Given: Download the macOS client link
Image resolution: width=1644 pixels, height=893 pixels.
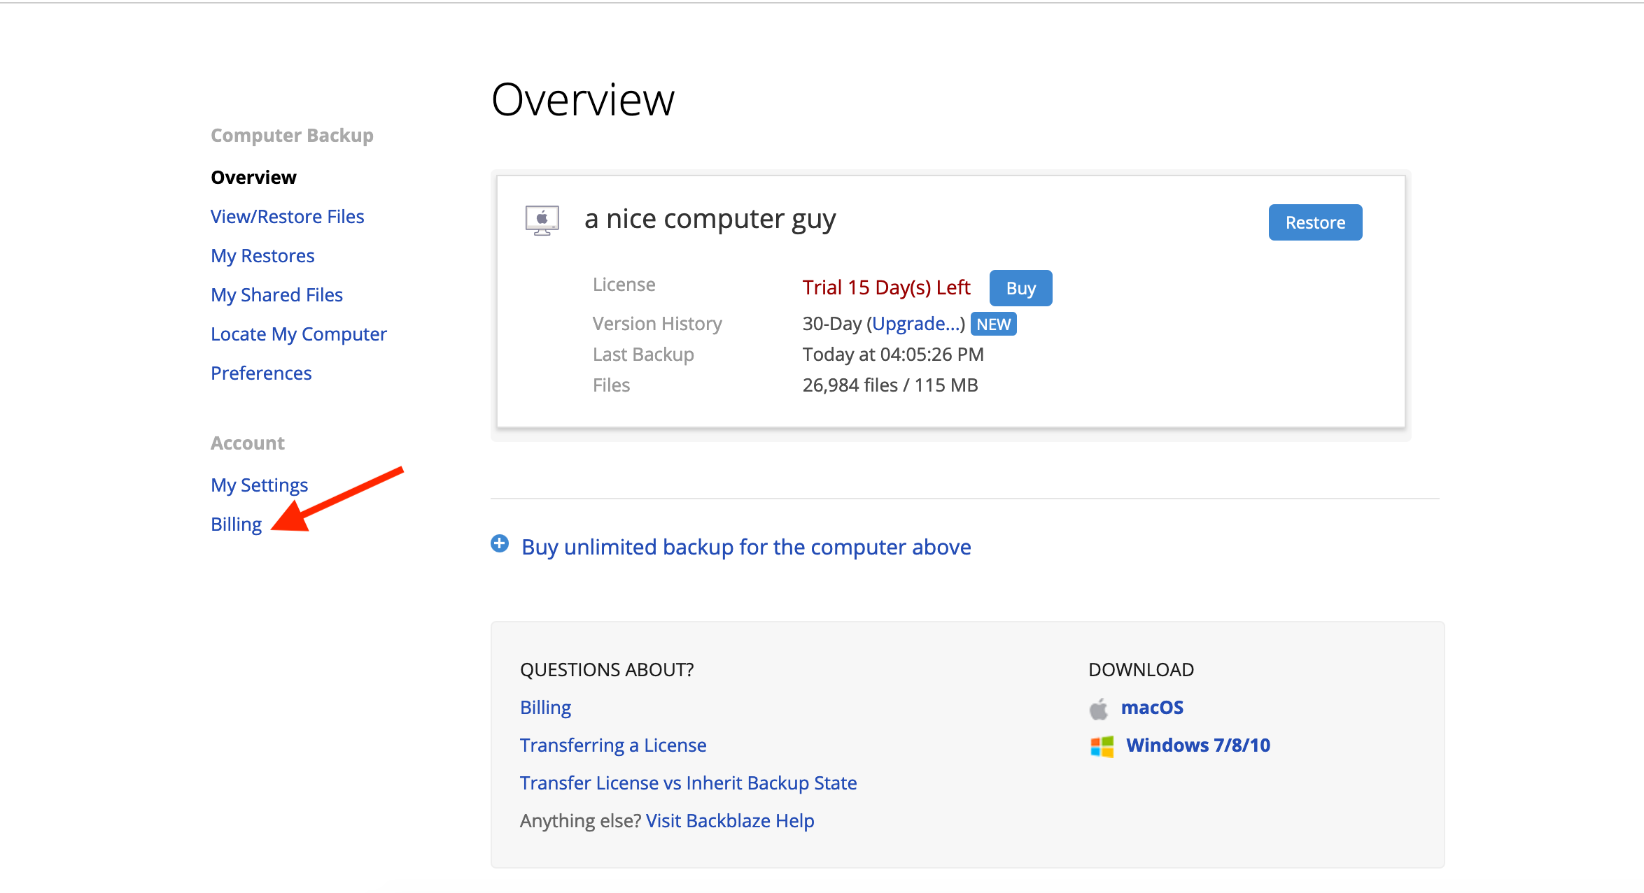Looking at the screenshot, I should pyautogui.click(x=1152, y=708).
